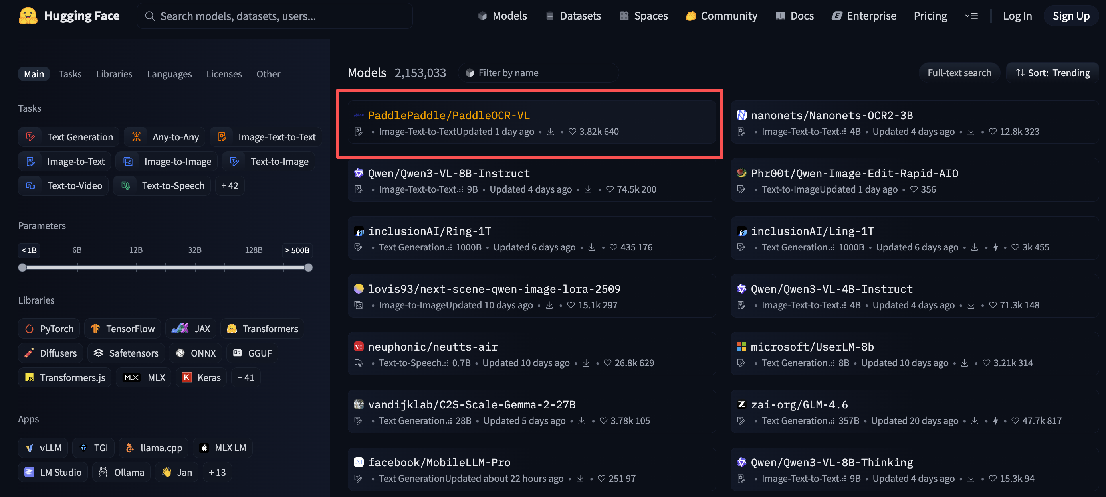Toggle the PyTorch library filter
Image resolution: width=1106 pixels, height=497 pixels.
[50, 329]
